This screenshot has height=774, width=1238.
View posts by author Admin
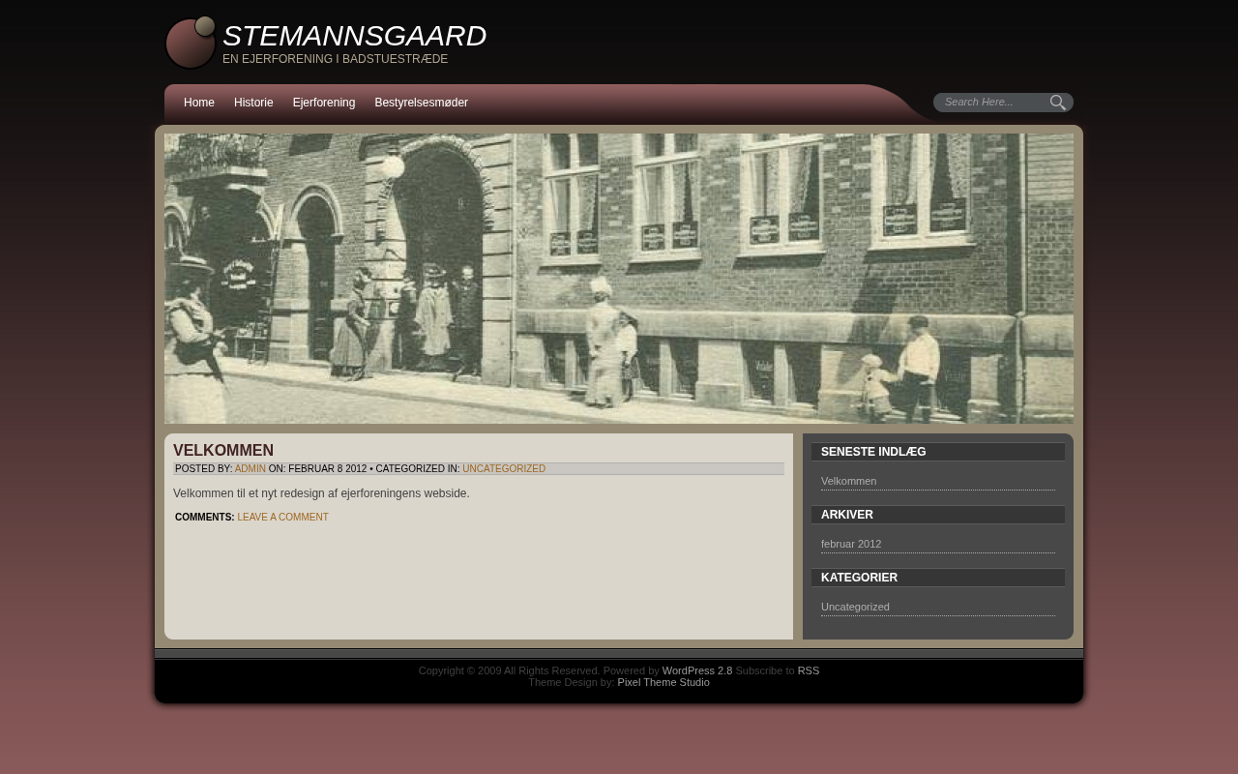pos(250,468)
